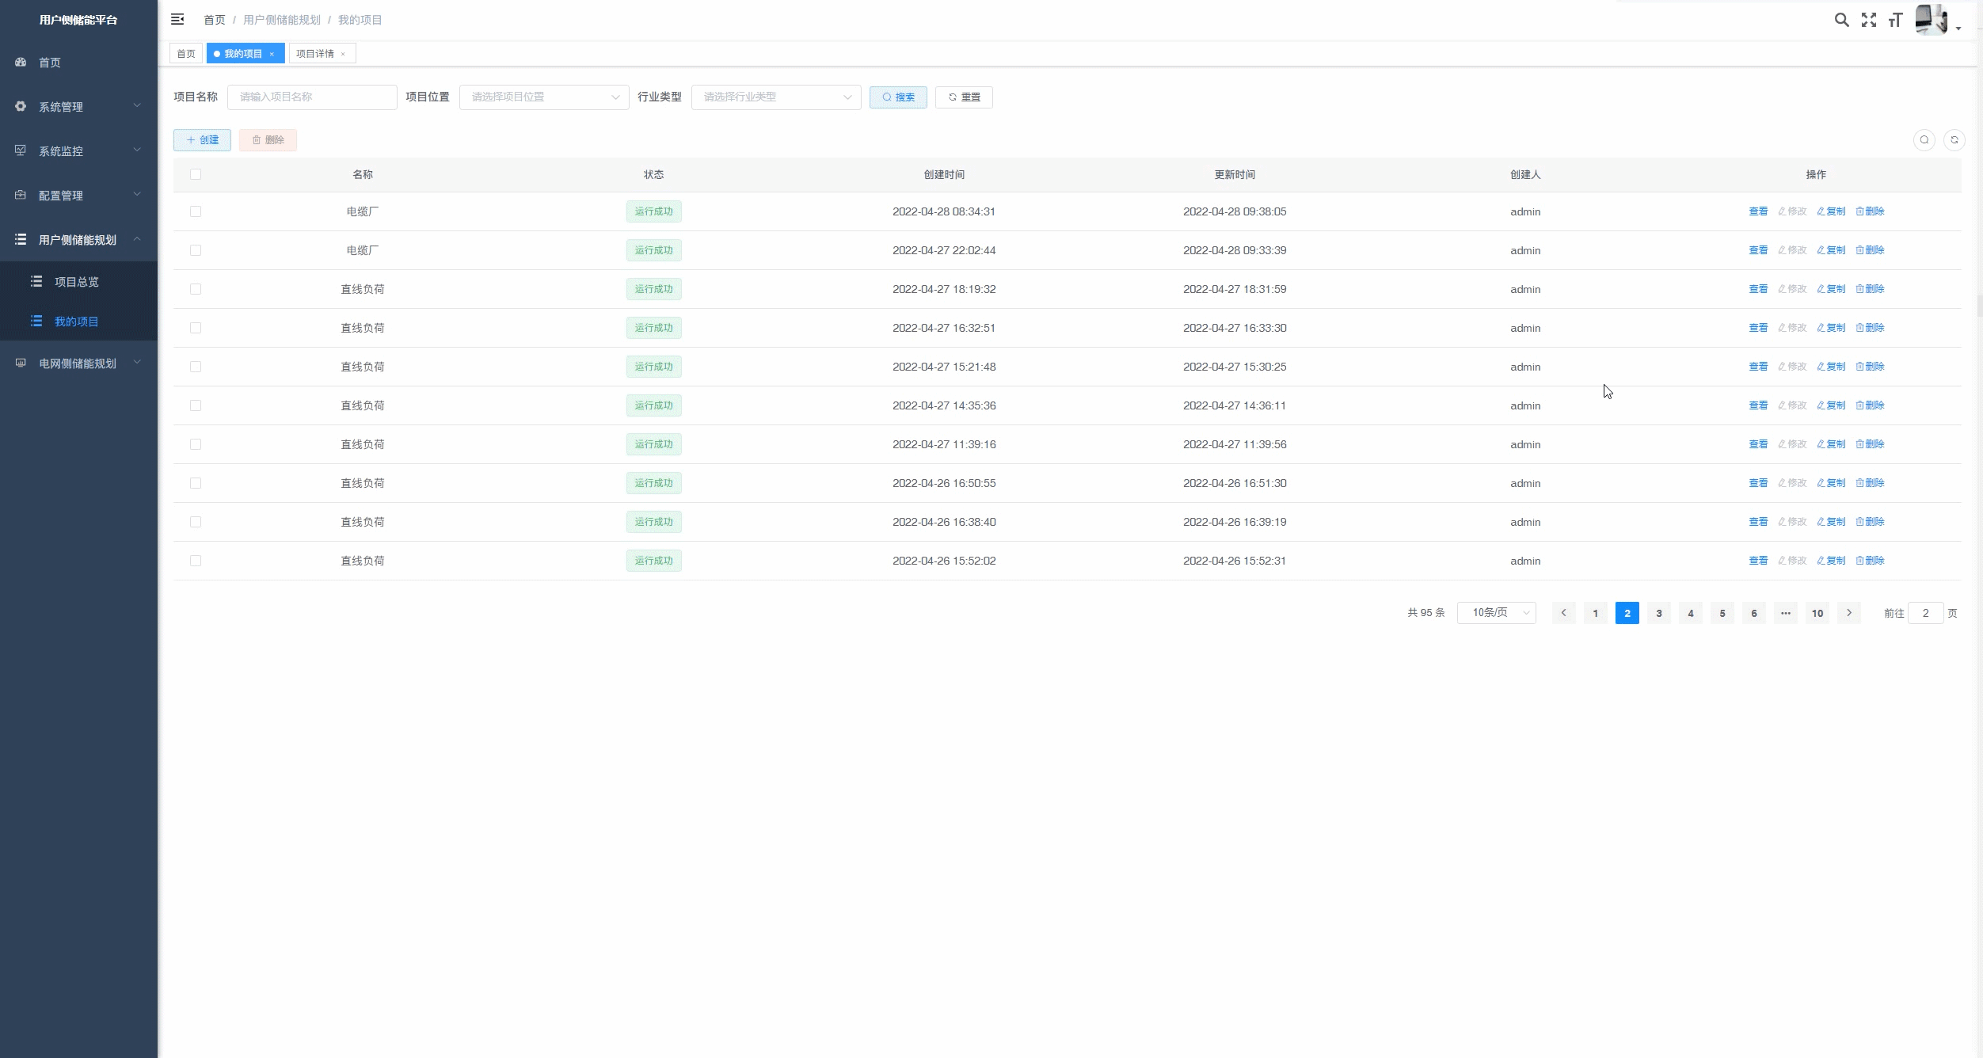The width and height of the screenshot is (1983, 1058).
Task: Toggle fullscreen mode icon
Action: [1869, 20]
